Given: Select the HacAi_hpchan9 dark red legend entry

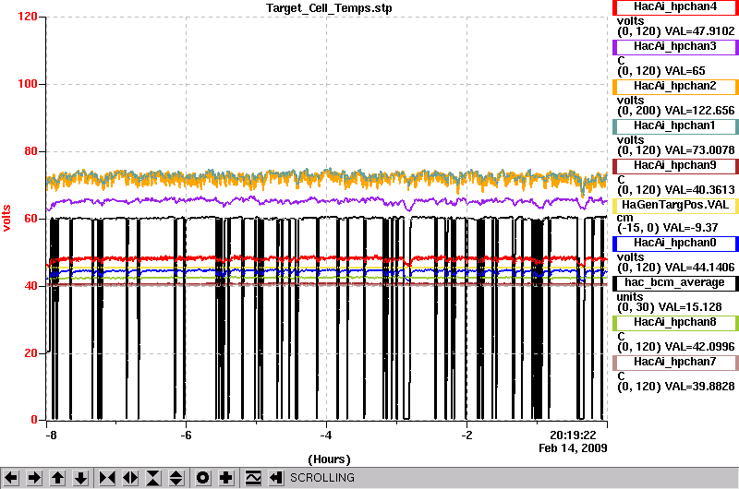Looking at the screenshot, I should click(x=675, y=166).
